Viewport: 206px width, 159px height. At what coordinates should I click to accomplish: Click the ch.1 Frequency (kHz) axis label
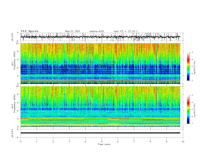pyautogui.click(x=14, y=61)
